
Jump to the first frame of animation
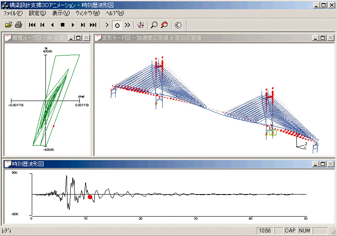pyautogui.click(x=32, y=25)
